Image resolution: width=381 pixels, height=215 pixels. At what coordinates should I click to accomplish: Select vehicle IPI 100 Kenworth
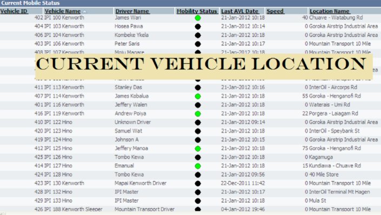click(x=64, y=17)
